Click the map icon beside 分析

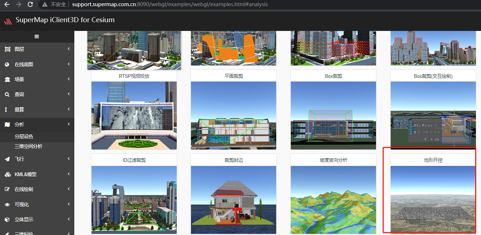(x=7, y=124)
